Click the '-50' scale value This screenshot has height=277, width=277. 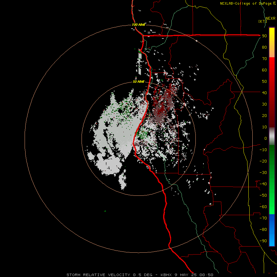click(263, 195)
